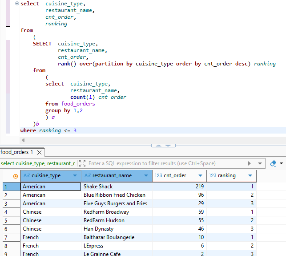Select row number 1 header
The image size is (286, 256).
click(11, 187)
